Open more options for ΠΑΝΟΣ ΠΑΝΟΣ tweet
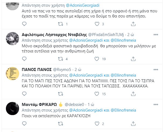This screenshot has width=164, height=132. tap(156, 70)
